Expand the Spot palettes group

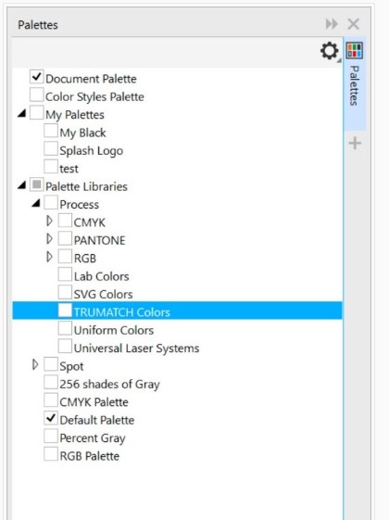click(x=35, y=364)
